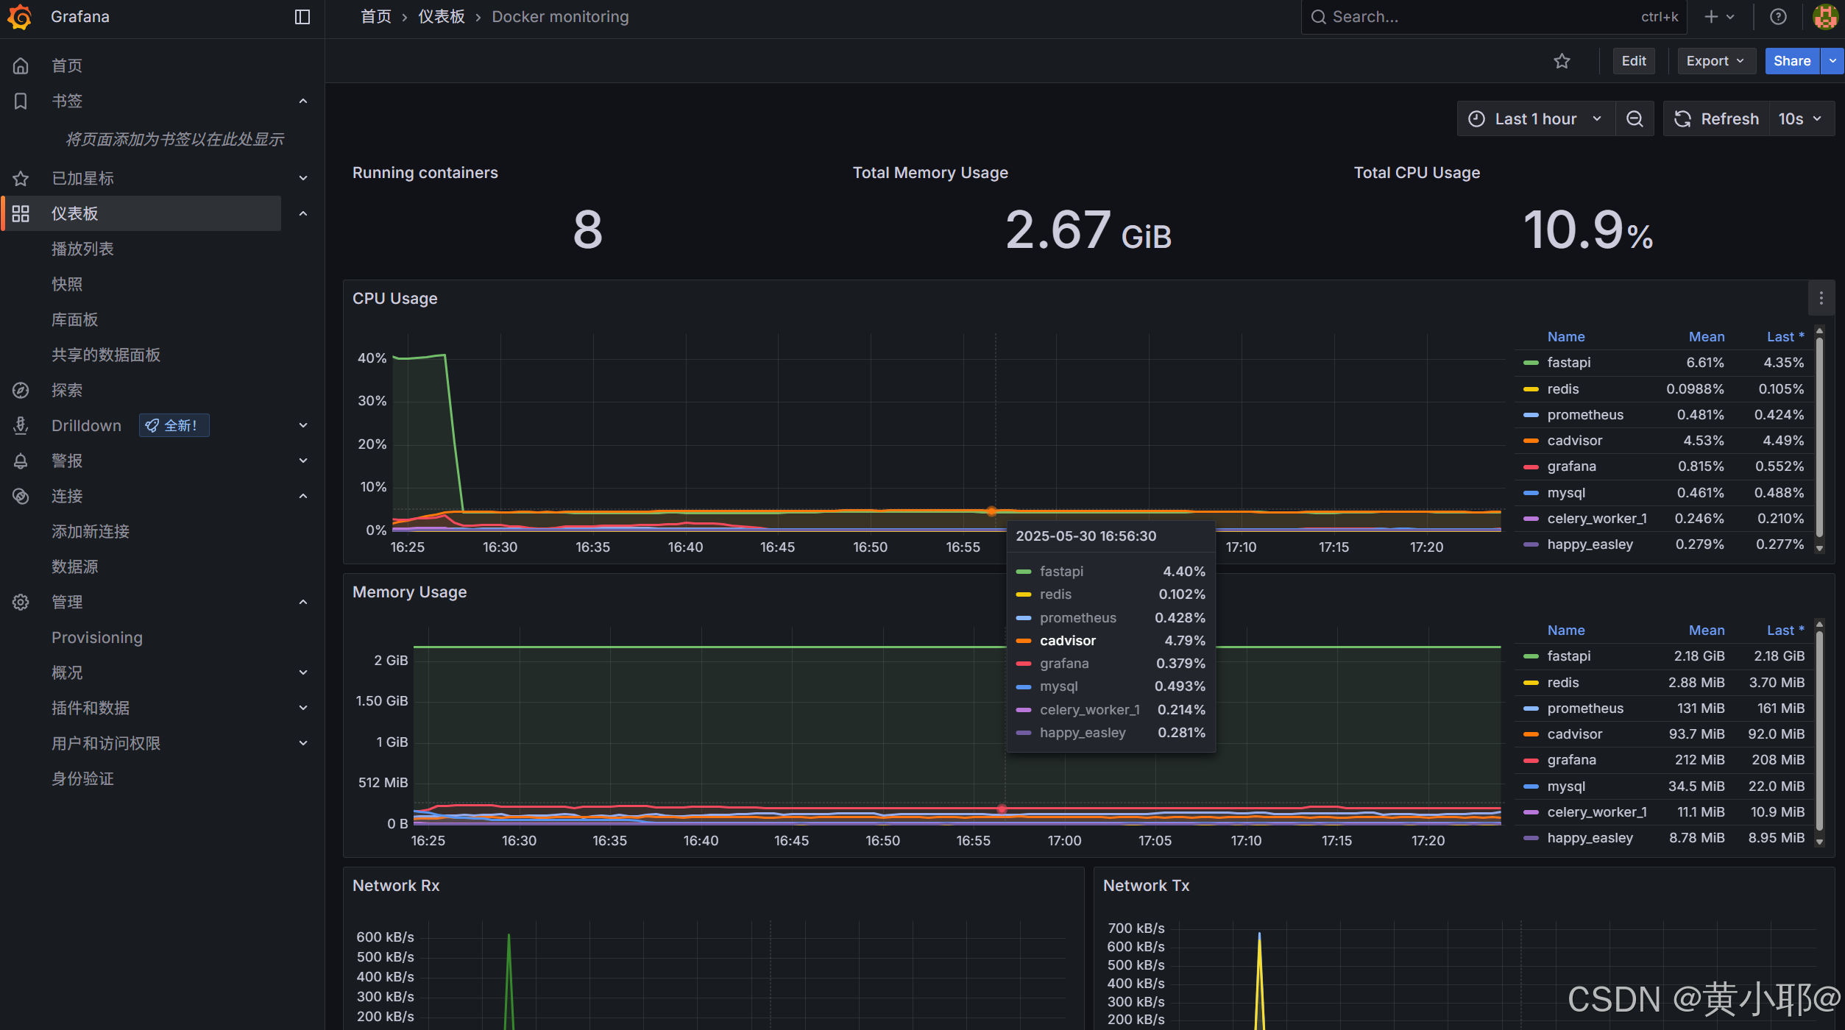Click the Refresh dashboard button
The width and height of the screenshot is (1845, 1030).
(1716, 119)
